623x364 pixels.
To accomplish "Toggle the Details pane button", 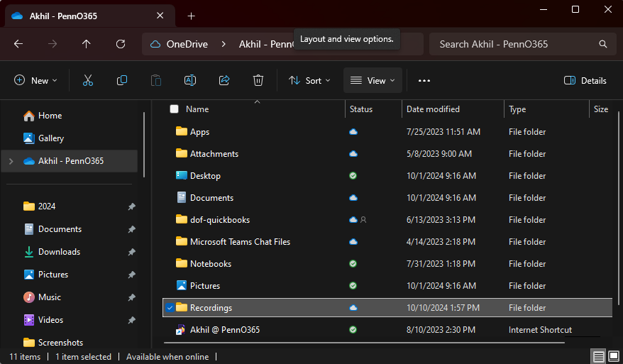I will tap(585, 81).
